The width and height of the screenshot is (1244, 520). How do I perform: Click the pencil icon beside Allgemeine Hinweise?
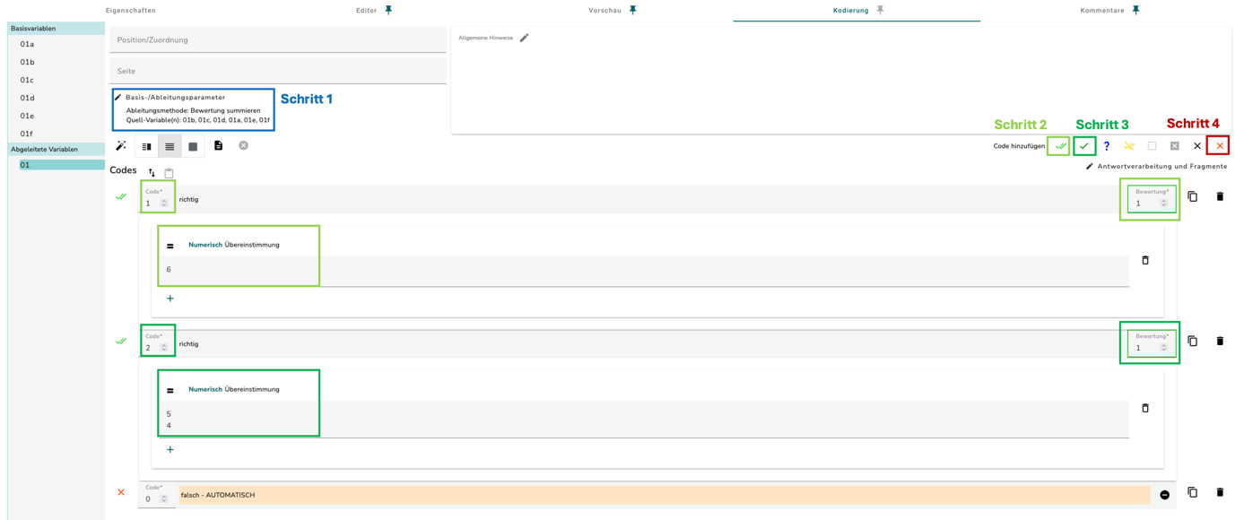[525, 38]
